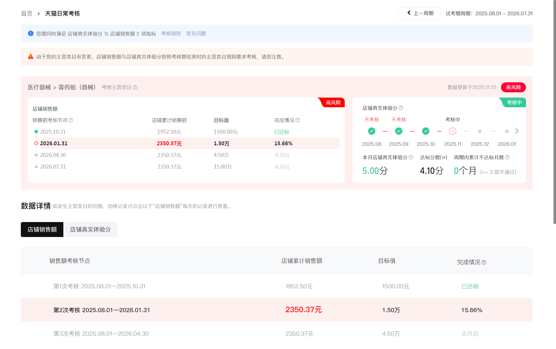Switch to 店铺真实体验分 tab
Image resolution: width=556 pixels, height=349 pixels.
click(90, 230)
